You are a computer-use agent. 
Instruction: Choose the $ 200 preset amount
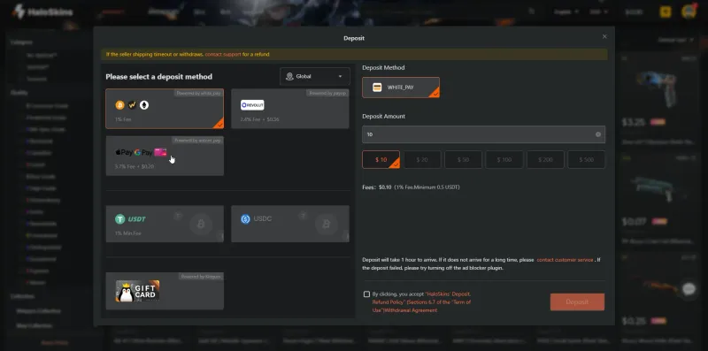pyautogui.click(x=545, y=160)
